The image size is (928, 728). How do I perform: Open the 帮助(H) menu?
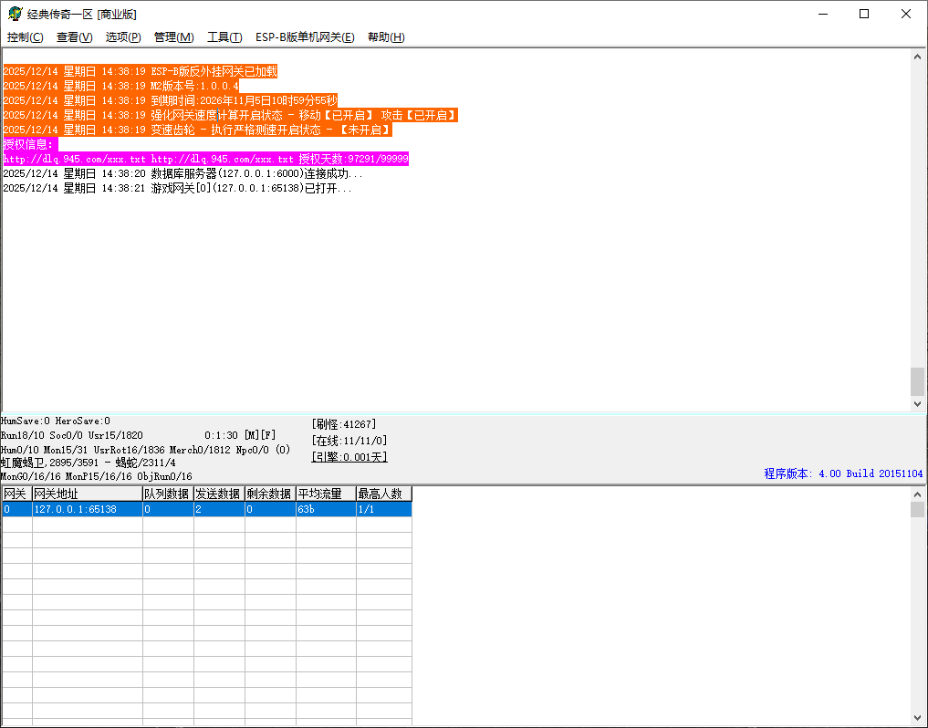pos(386,37)
